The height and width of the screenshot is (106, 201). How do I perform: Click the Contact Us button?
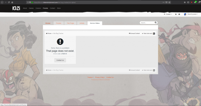[60, 60]
